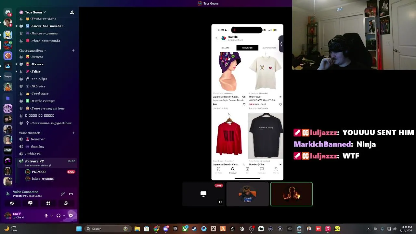Select the middle participant video tile

pos(247,194)
